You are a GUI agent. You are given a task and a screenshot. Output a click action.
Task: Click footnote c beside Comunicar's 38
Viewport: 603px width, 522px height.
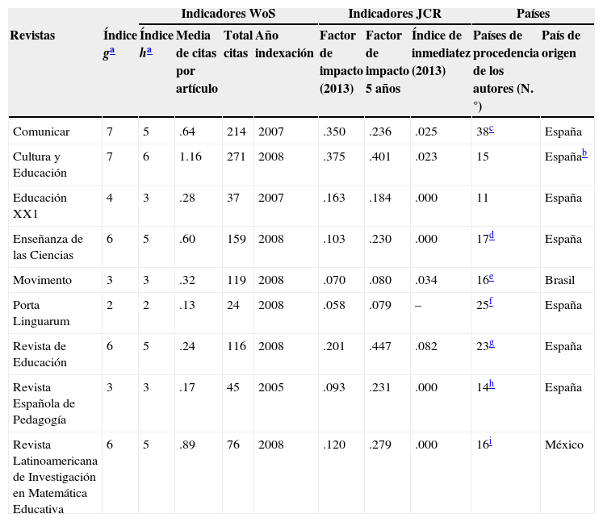[492, 128]
